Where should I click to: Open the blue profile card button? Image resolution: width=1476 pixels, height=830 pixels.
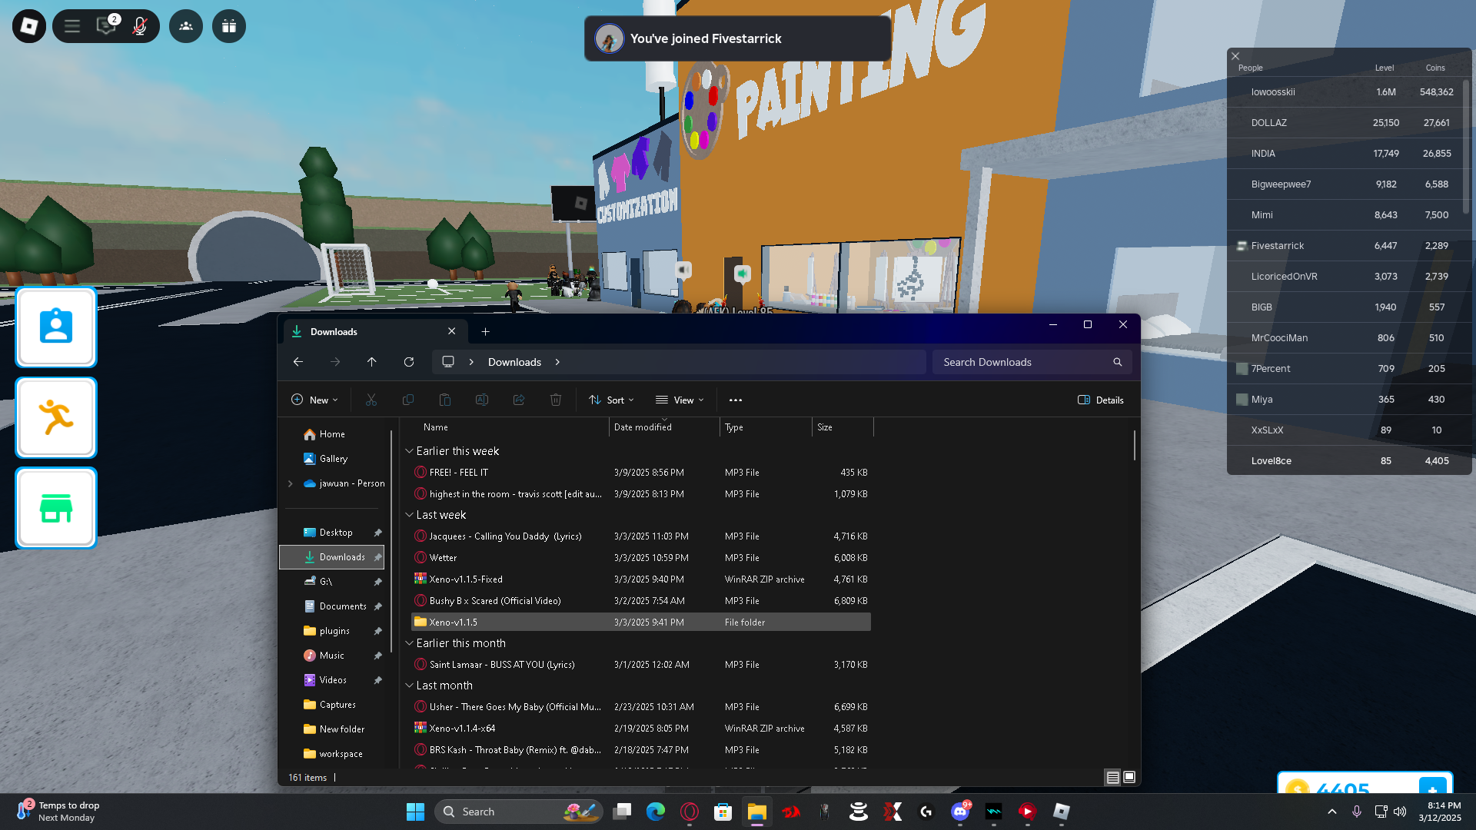(56, 327)
